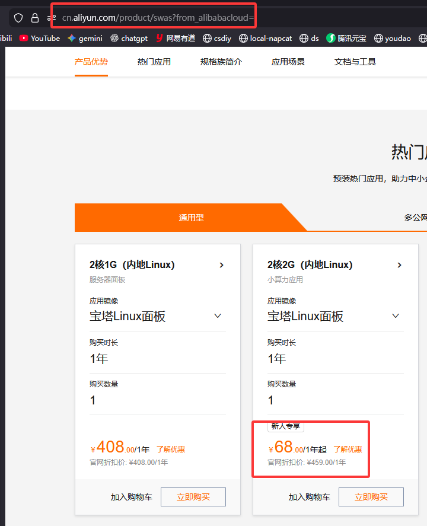Click the shield tracking protection icon
Screen dimensions: 427x526
[18, 18]
